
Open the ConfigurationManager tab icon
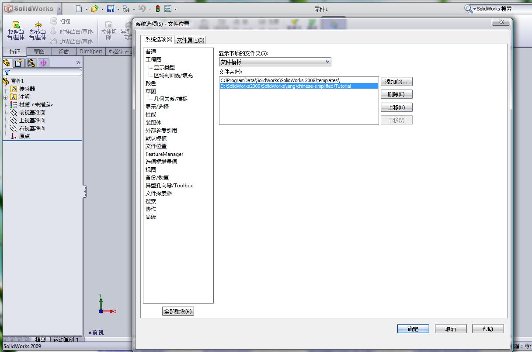tap(31, 63)
